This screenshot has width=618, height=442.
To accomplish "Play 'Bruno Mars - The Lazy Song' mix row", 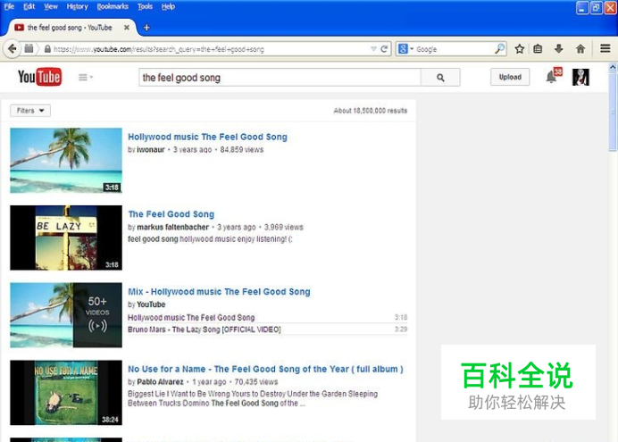I will (x=267, y=329).
